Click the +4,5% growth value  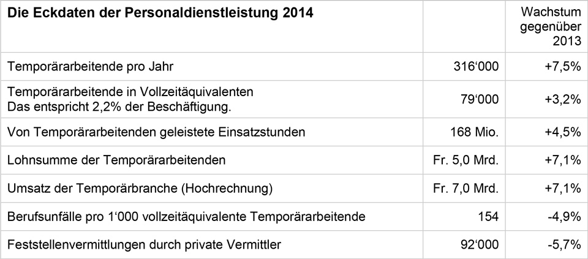562,132
